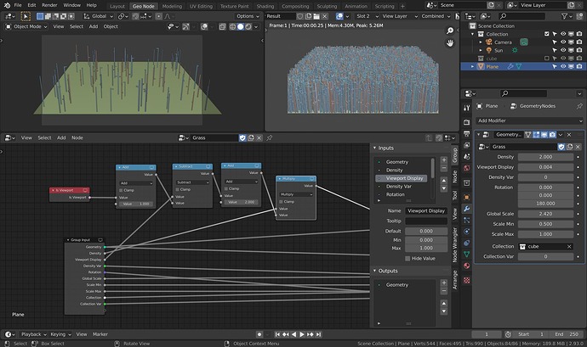587x347 pixels.
Task: Click the pan hand icon in render view
Action: tap(450, 43)
